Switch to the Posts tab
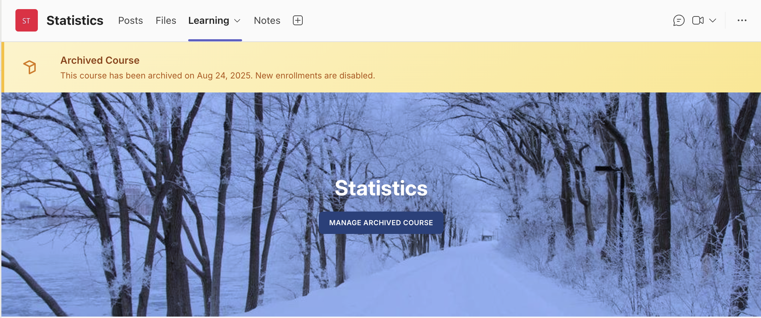 [x=130, y=20]
